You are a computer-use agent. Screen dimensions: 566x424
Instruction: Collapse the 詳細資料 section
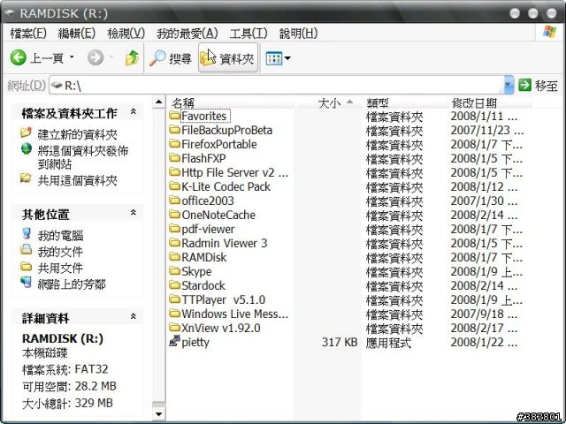tap(134, 316)
